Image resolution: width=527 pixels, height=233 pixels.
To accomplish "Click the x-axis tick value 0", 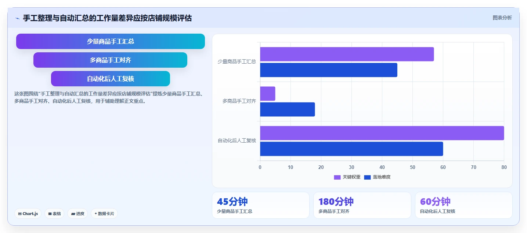I will [x=260, y=168].
